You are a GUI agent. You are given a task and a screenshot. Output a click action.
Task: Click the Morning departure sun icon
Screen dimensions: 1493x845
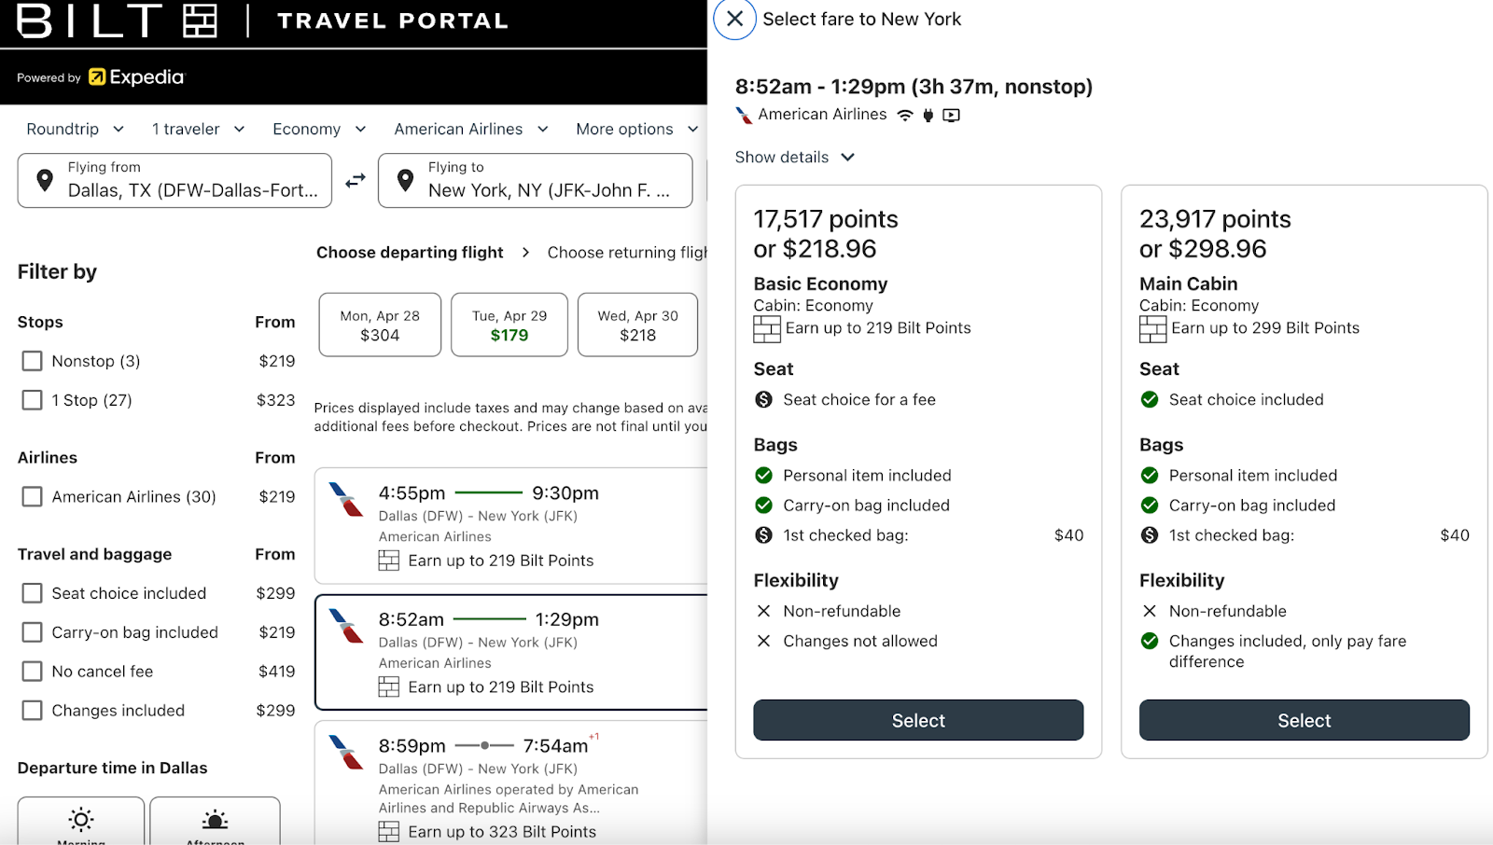point(81,820)
